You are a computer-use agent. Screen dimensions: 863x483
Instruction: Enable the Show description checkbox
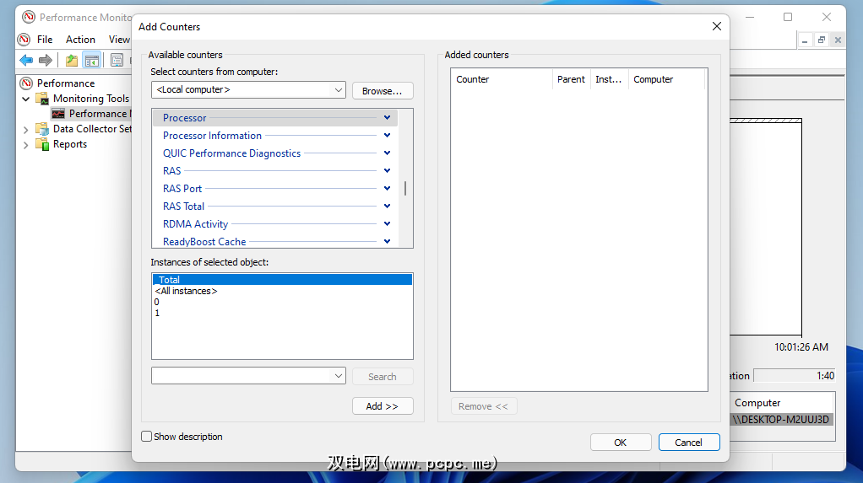click(x=146, y=437)
